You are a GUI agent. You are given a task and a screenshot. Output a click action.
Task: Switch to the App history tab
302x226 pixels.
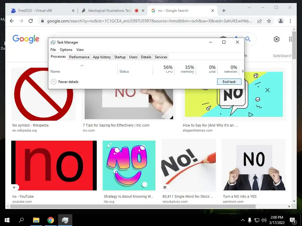(102, 57)
